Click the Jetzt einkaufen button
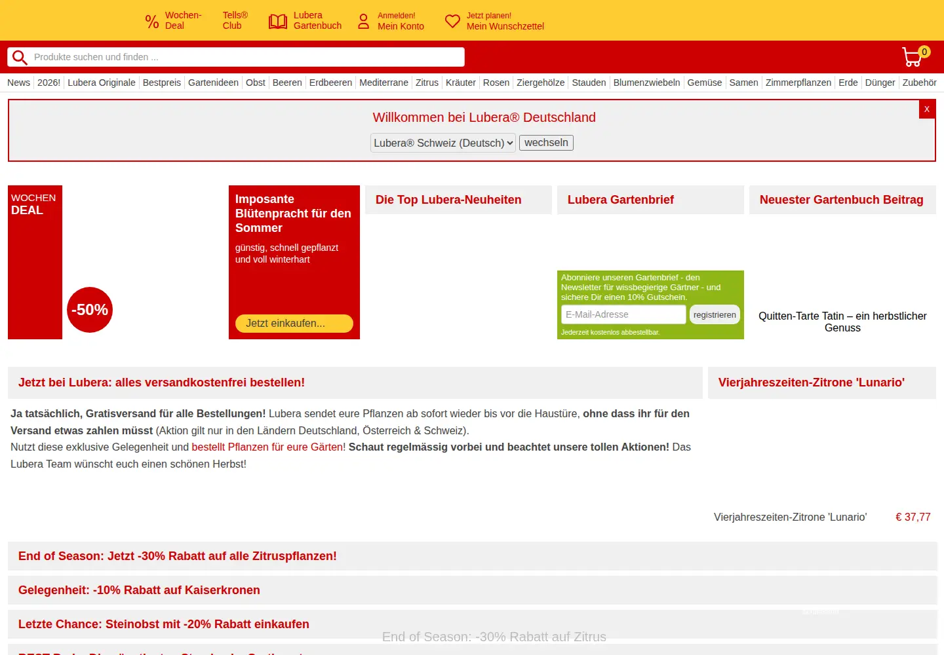Screen dimensions: 944x655 click(x=294, y=324)
